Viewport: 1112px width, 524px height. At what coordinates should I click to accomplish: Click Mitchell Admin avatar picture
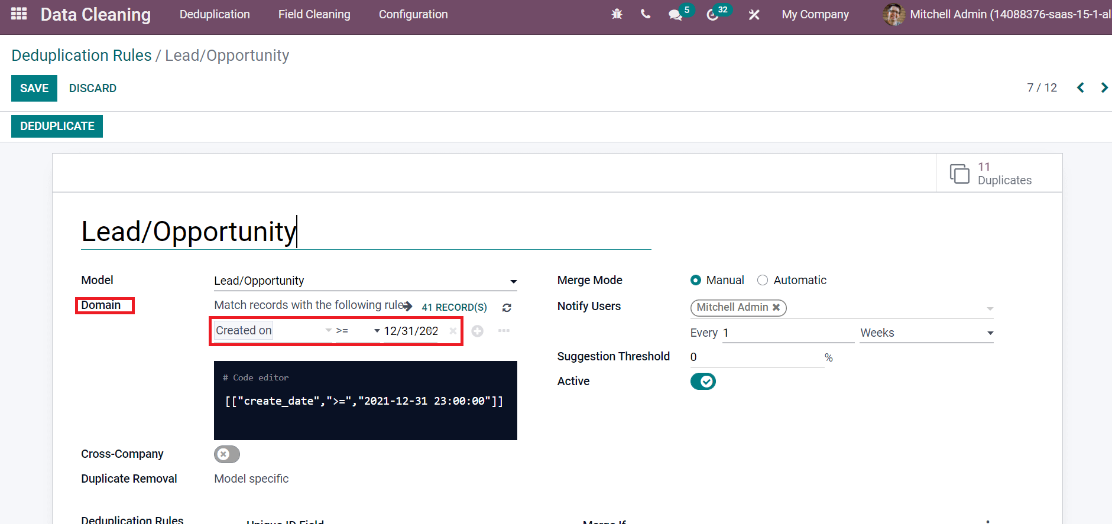click(893, 14)
